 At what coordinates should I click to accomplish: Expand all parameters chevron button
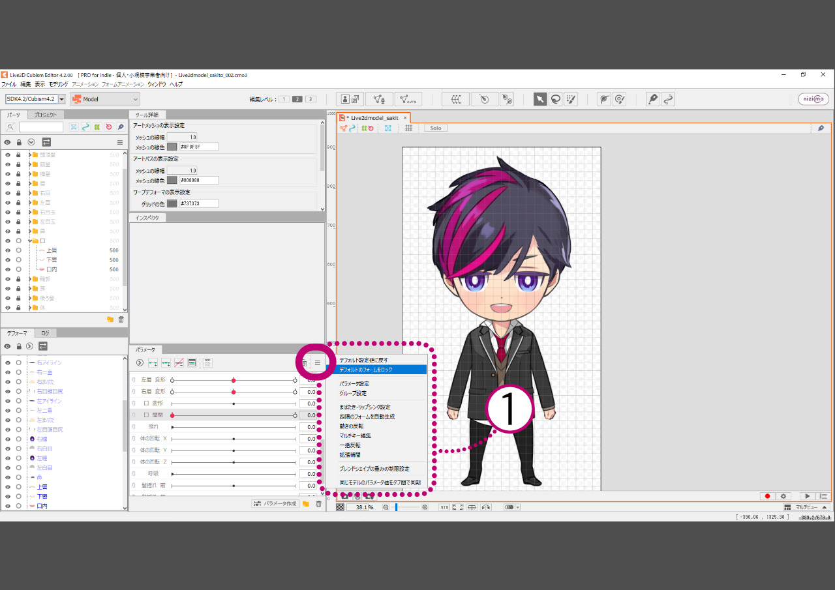(140, 362)
